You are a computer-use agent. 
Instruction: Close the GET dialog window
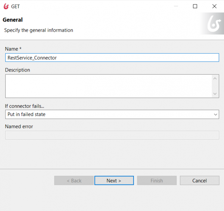click(214, 6)
